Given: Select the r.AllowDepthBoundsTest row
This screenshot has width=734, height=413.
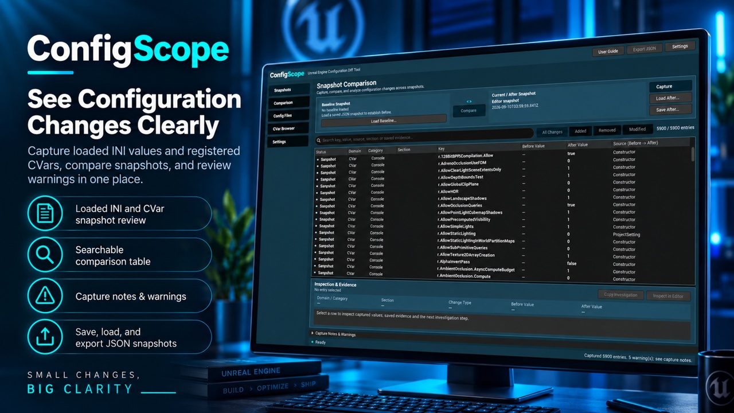Looking at the screenshot, I should click(x=503, y=178).
